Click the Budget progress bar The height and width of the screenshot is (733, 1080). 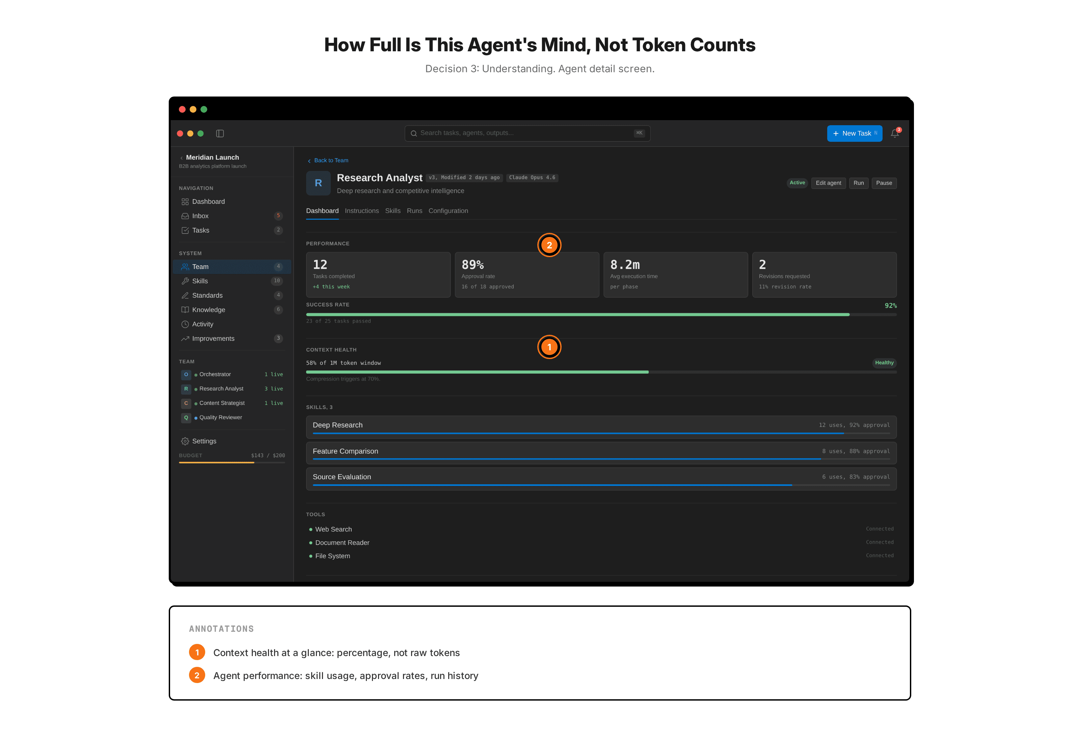click(232, 462)
